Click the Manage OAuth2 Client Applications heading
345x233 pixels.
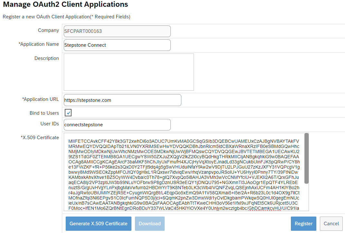point(65,5)
